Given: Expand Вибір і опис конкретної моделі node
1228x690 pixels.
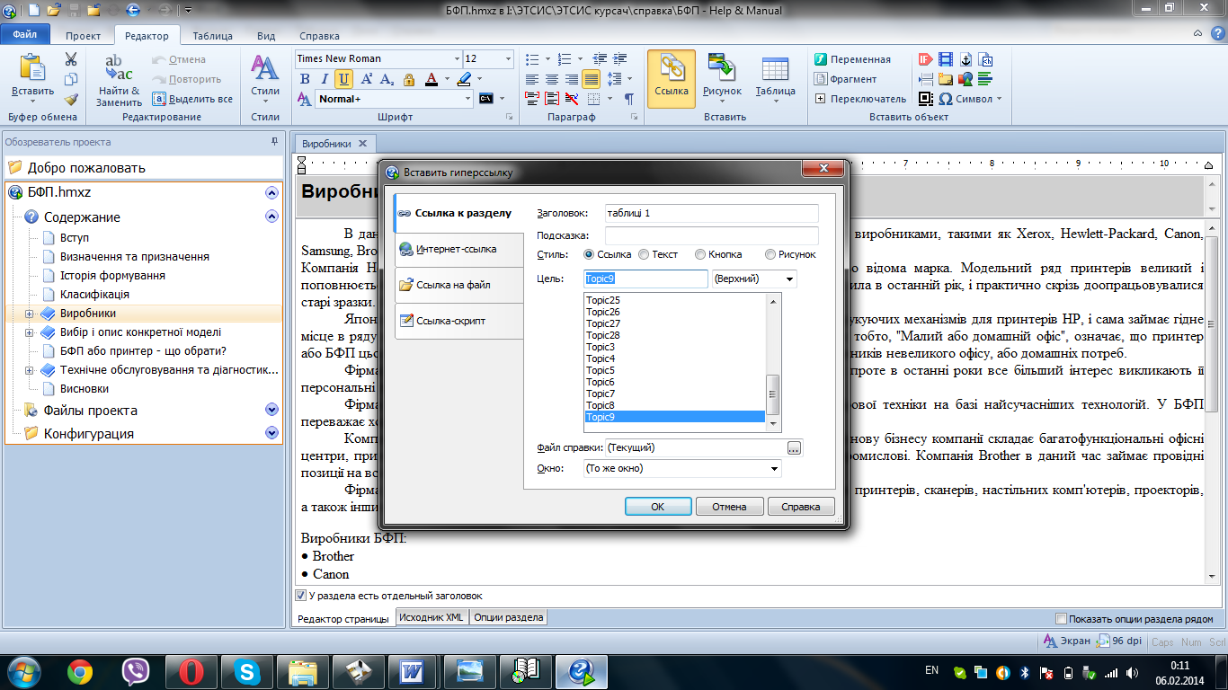Looking at the screenshot, I should coord(29,332).
